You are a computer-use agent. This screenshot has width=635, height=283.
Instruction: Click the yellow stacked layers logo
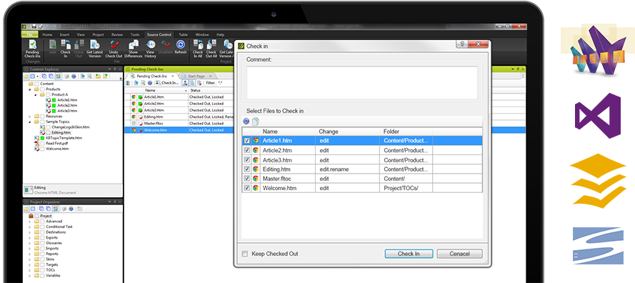598,181
